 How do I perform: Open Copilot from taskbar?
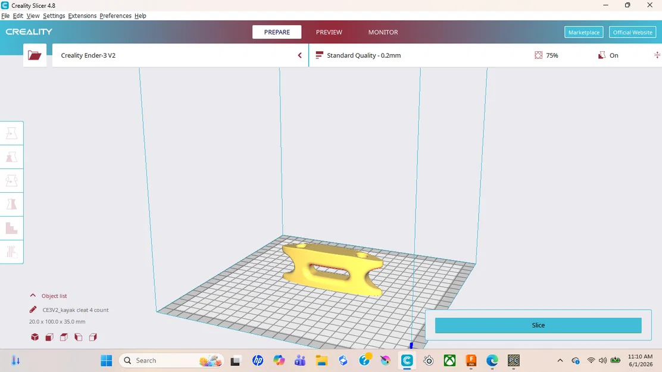click(x=279, y=361)
